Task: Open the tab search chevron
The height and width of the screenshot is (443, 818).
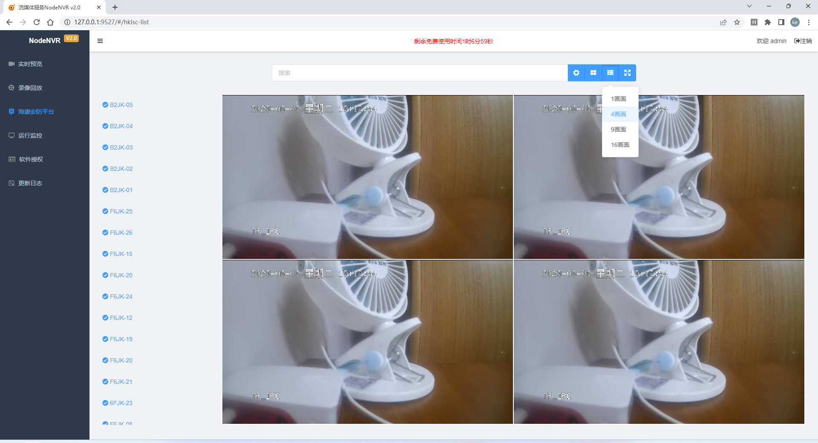Action: click(749, 6)
